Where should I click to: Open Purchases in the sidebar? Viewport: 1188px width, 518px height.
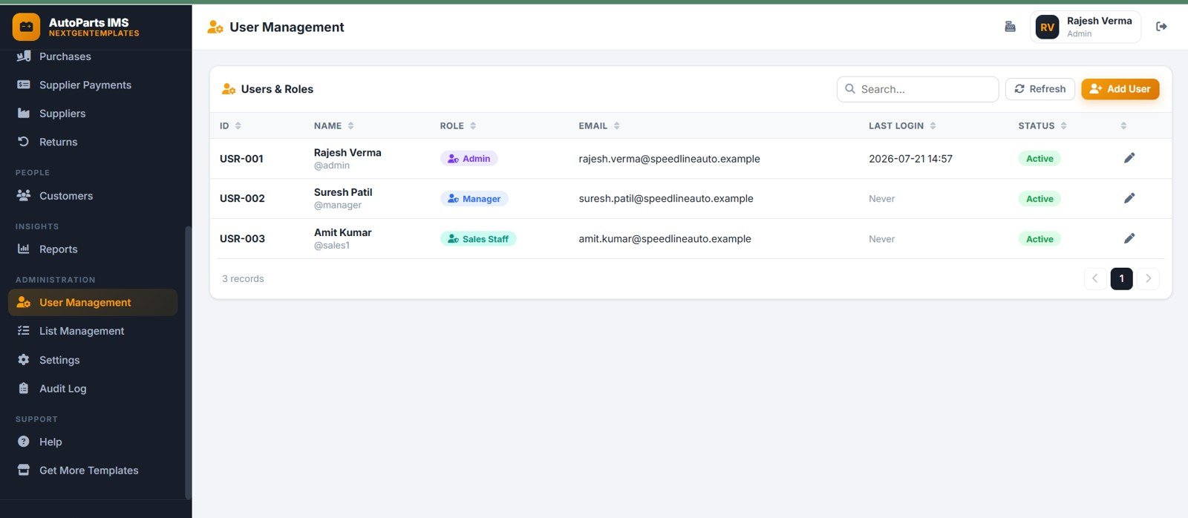(93, 56)
